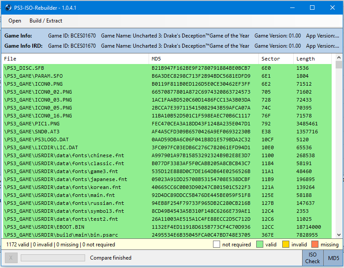Screen dimensions: 344x268
Task: Click the scroll down arrow of file list
Action: [339, 235]
